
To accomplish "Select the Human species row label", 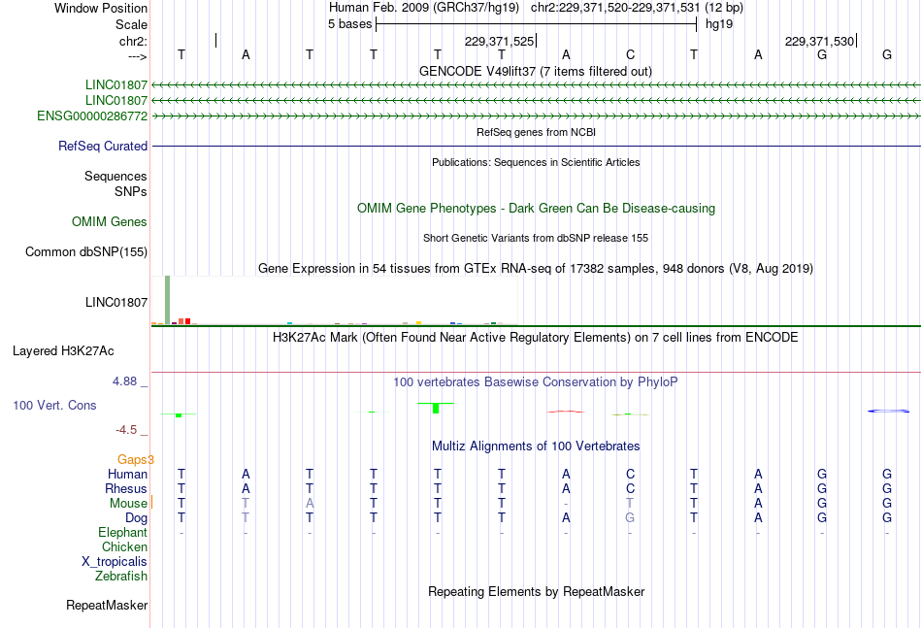I will [x=127, y=474].
